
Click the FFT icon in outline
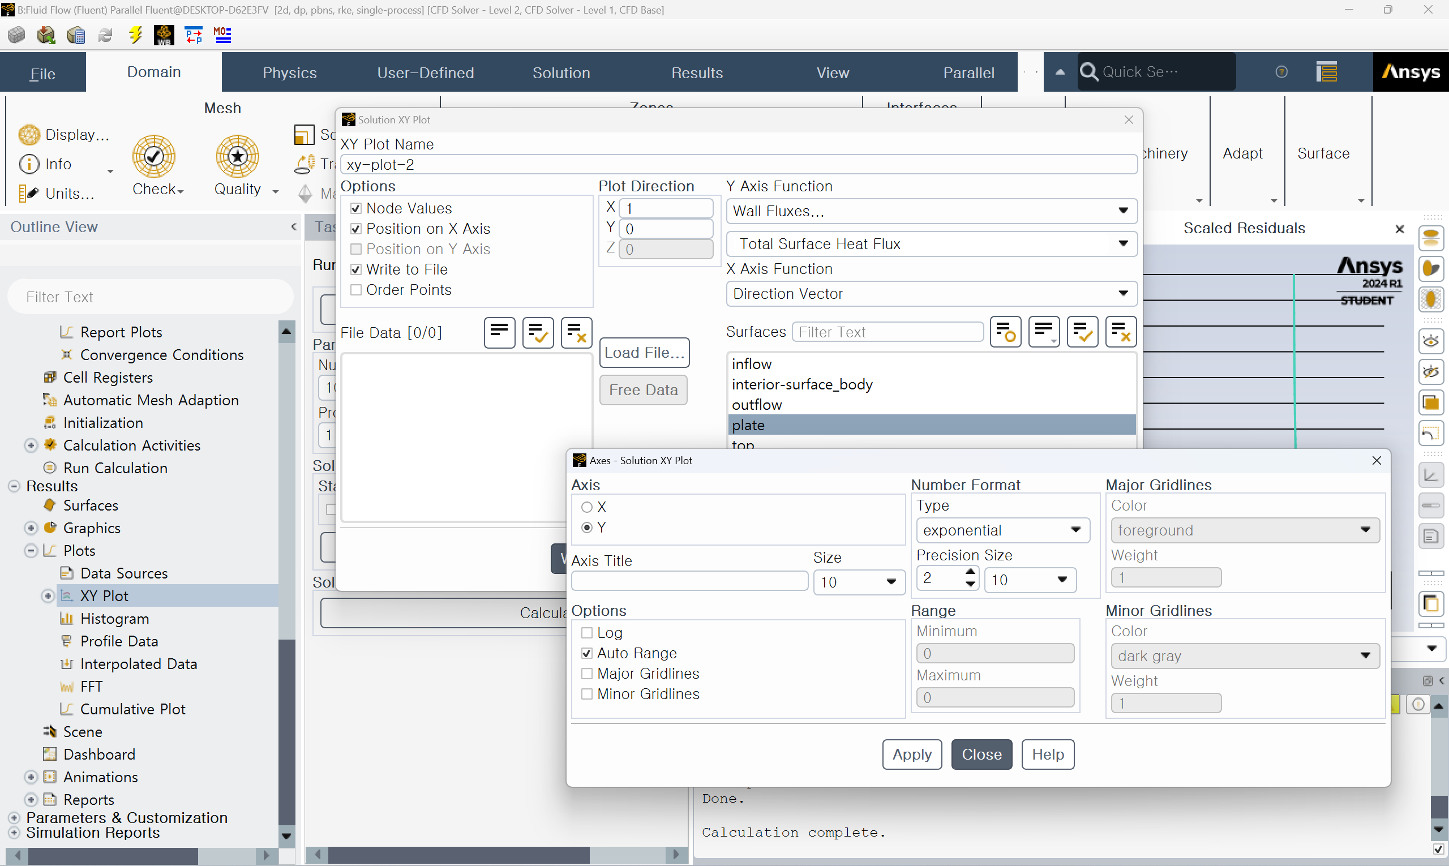tap(67, 687)
